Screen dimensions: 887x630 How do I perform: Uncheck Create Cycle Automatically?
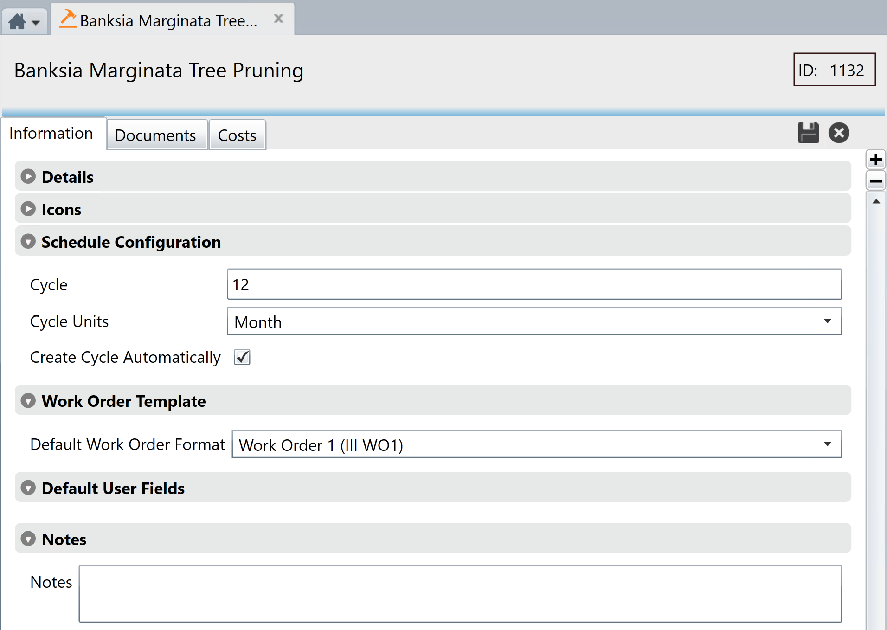[x=242, y=357]
